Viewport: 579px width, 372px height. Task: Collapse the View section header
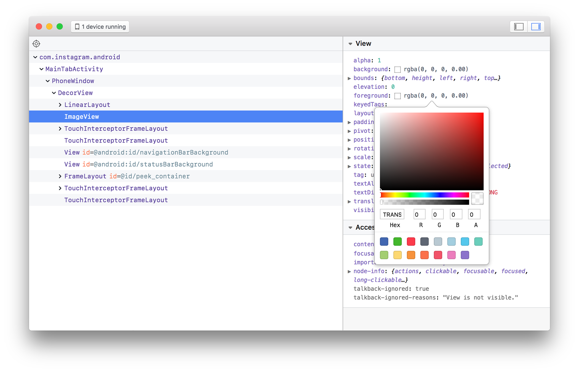[350, 44]
